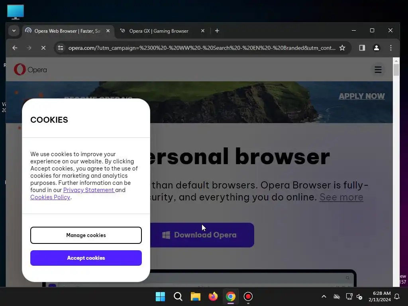The width and height of the screenshot is (408, 306).
Task: Click the red recording app taskbar icon
Action: pyautogui.click(x=248, y=296)
